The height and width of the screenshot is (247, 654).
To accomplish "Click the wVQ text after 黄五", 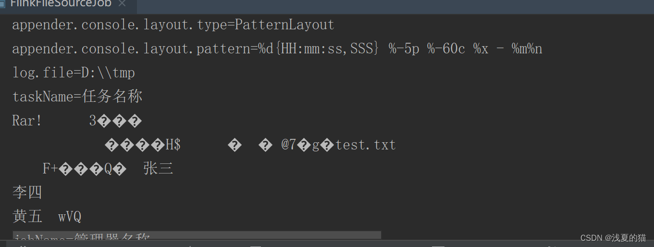I will (x=70, y=217).
